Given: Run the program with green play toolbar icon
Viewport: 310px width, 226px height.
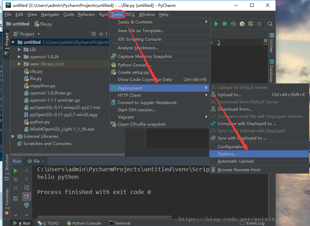Looking at the screenshot, I should click(216, 24).
